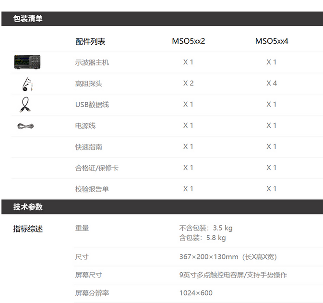Click the 电源线 row label
This screenshot has width=323, height=303.
point(85,126)
